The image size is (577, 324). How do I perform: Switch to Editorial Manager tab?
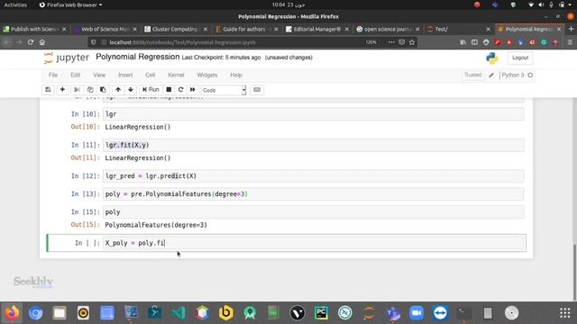316,29
